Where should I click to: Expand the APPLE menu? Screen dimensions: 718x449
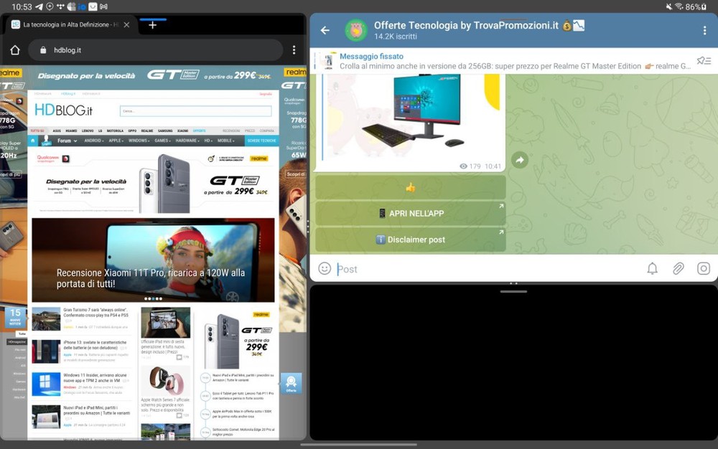(x=116, y=141)
